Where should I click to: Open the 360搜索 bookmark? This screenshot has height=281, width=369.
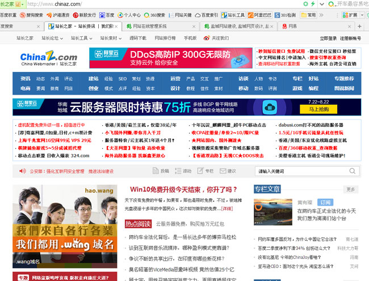pyautogui.click(x=154, y=15)
